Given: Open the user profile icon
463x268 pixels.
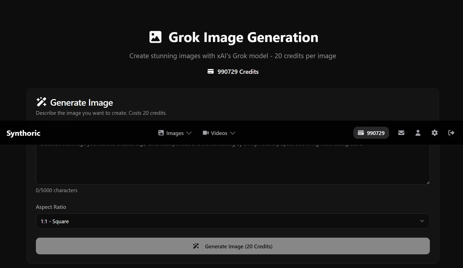Looking at the screenshot, I should (418, 133).
